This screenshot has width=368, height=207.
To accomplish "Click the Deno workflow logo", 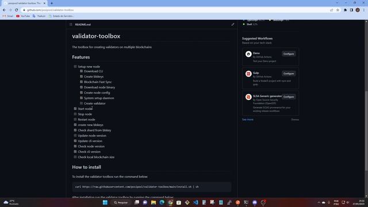I will 248,54.
